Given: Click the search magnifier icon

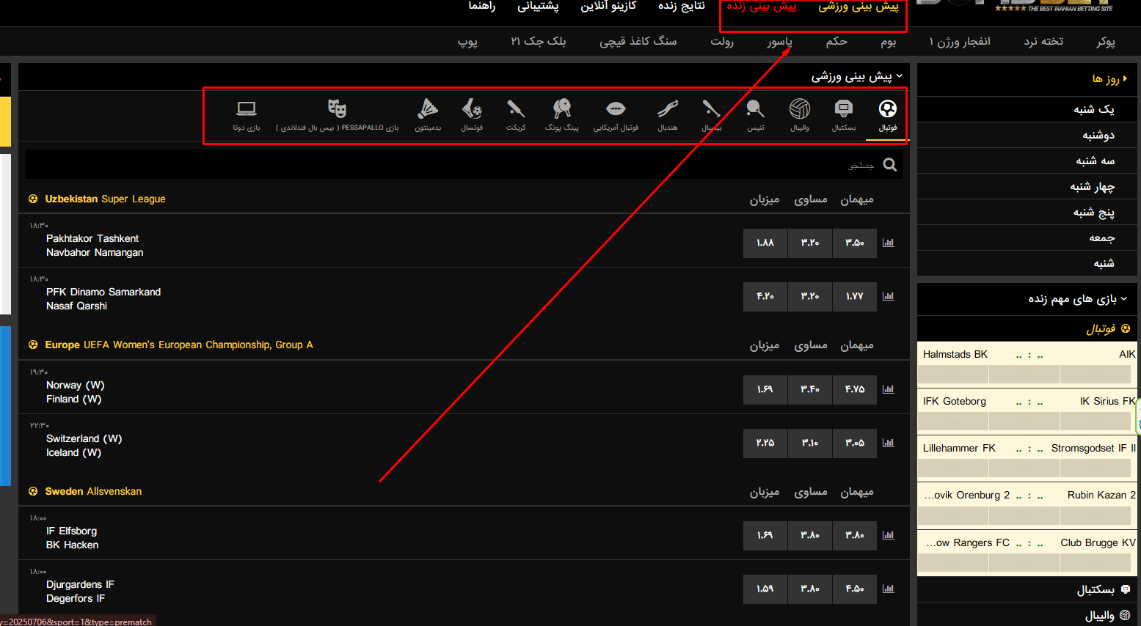Looking at the screenshot, I should pyautogui.click(x=890, y=165).
